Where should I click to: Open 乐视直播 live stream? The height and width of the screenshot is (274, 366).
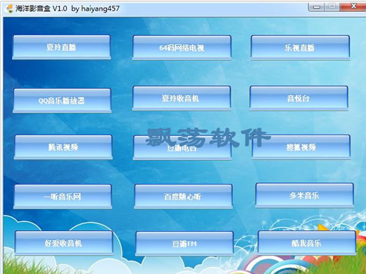tap(300, 48)
